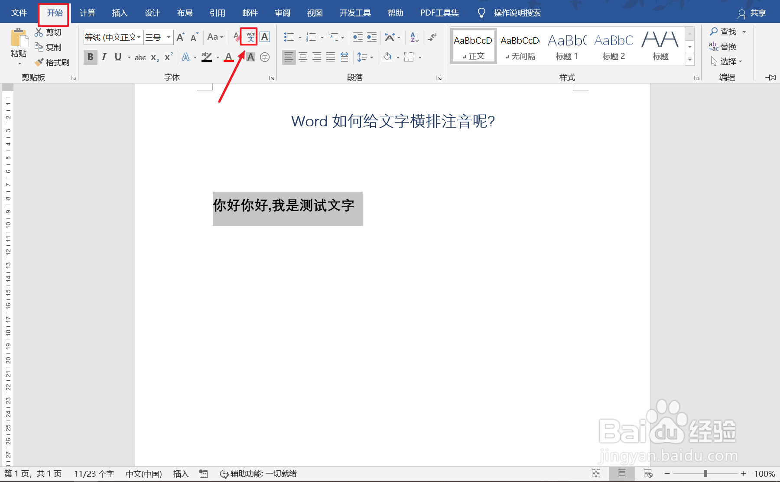
Task: Apply the Heading 1 (标题 1) style
Action: tap(567, 46)
